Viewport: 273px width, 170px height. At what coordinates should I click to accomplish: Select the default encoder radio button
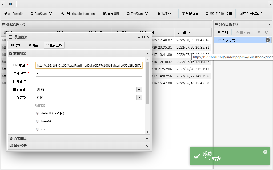pyautogui.click(x=38, y=113)
